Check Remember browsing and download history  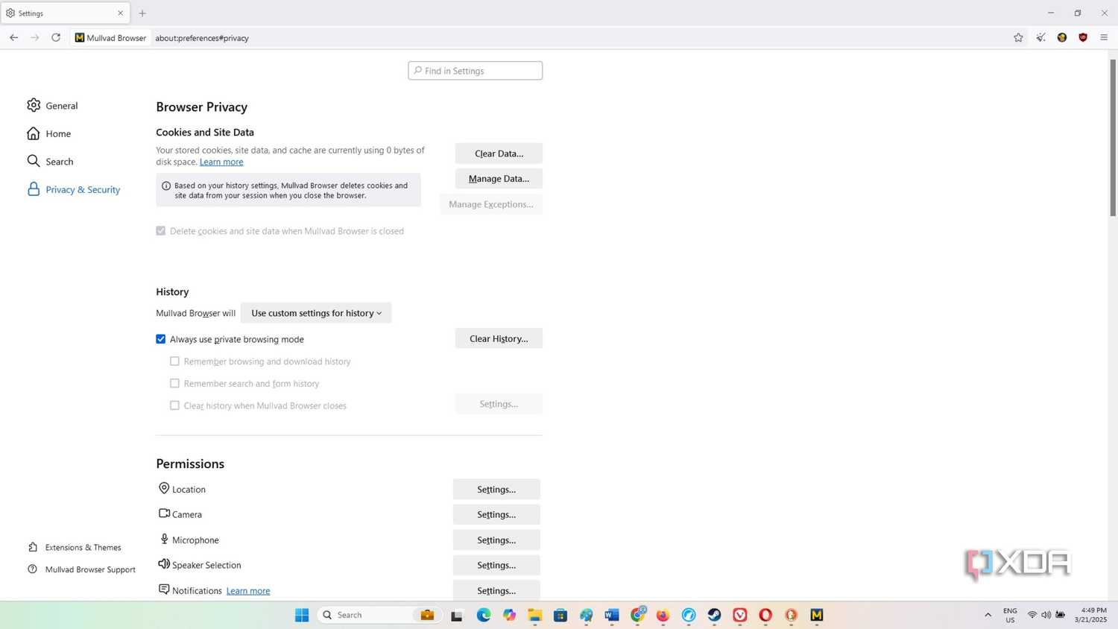174,361
